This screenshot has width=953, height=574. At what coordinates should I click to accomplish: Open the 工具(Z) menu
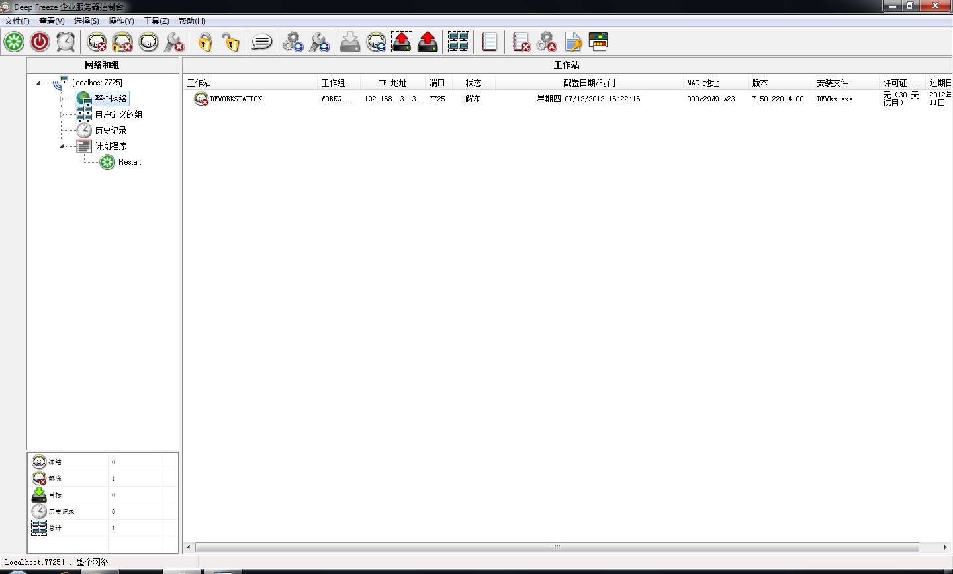[x=156, y=21]
